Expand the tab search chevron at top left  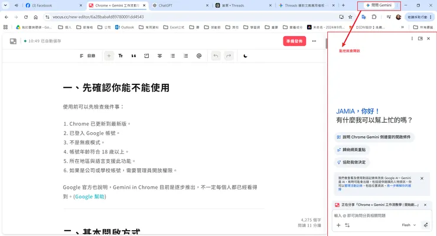[x=5, y=5]
